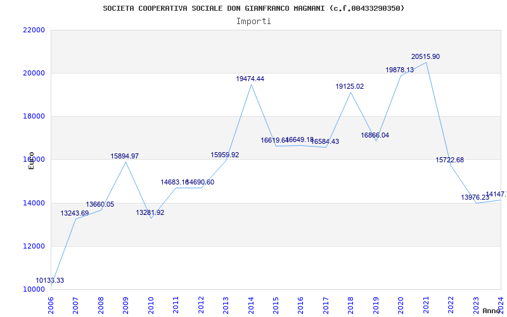Select the data label 13660.05
The image size is (507, 317).
(x=100, y=204)
